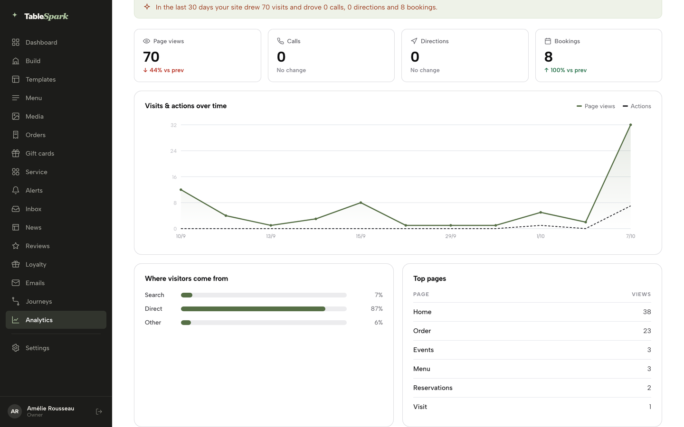Click the 'Where visitors come from' heading

[186, 278]
